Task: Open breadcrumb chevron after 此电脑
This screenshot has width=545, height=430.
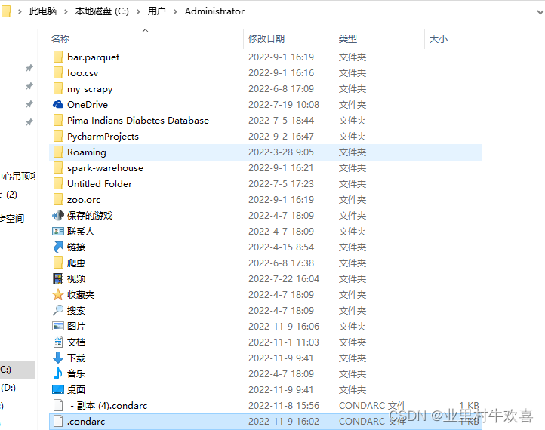Action: click(66, 11)
